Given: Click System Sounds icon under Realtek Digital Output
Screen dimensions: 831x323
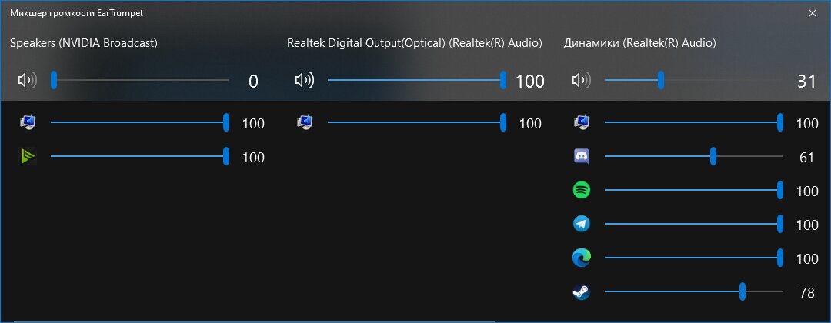Looking at the screenshot, I should (305, 122).
